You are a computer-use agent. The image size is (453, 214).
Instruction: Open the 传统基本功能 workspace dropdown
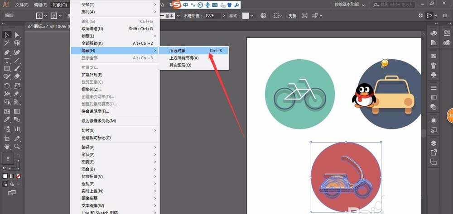[x=350, y=5]
